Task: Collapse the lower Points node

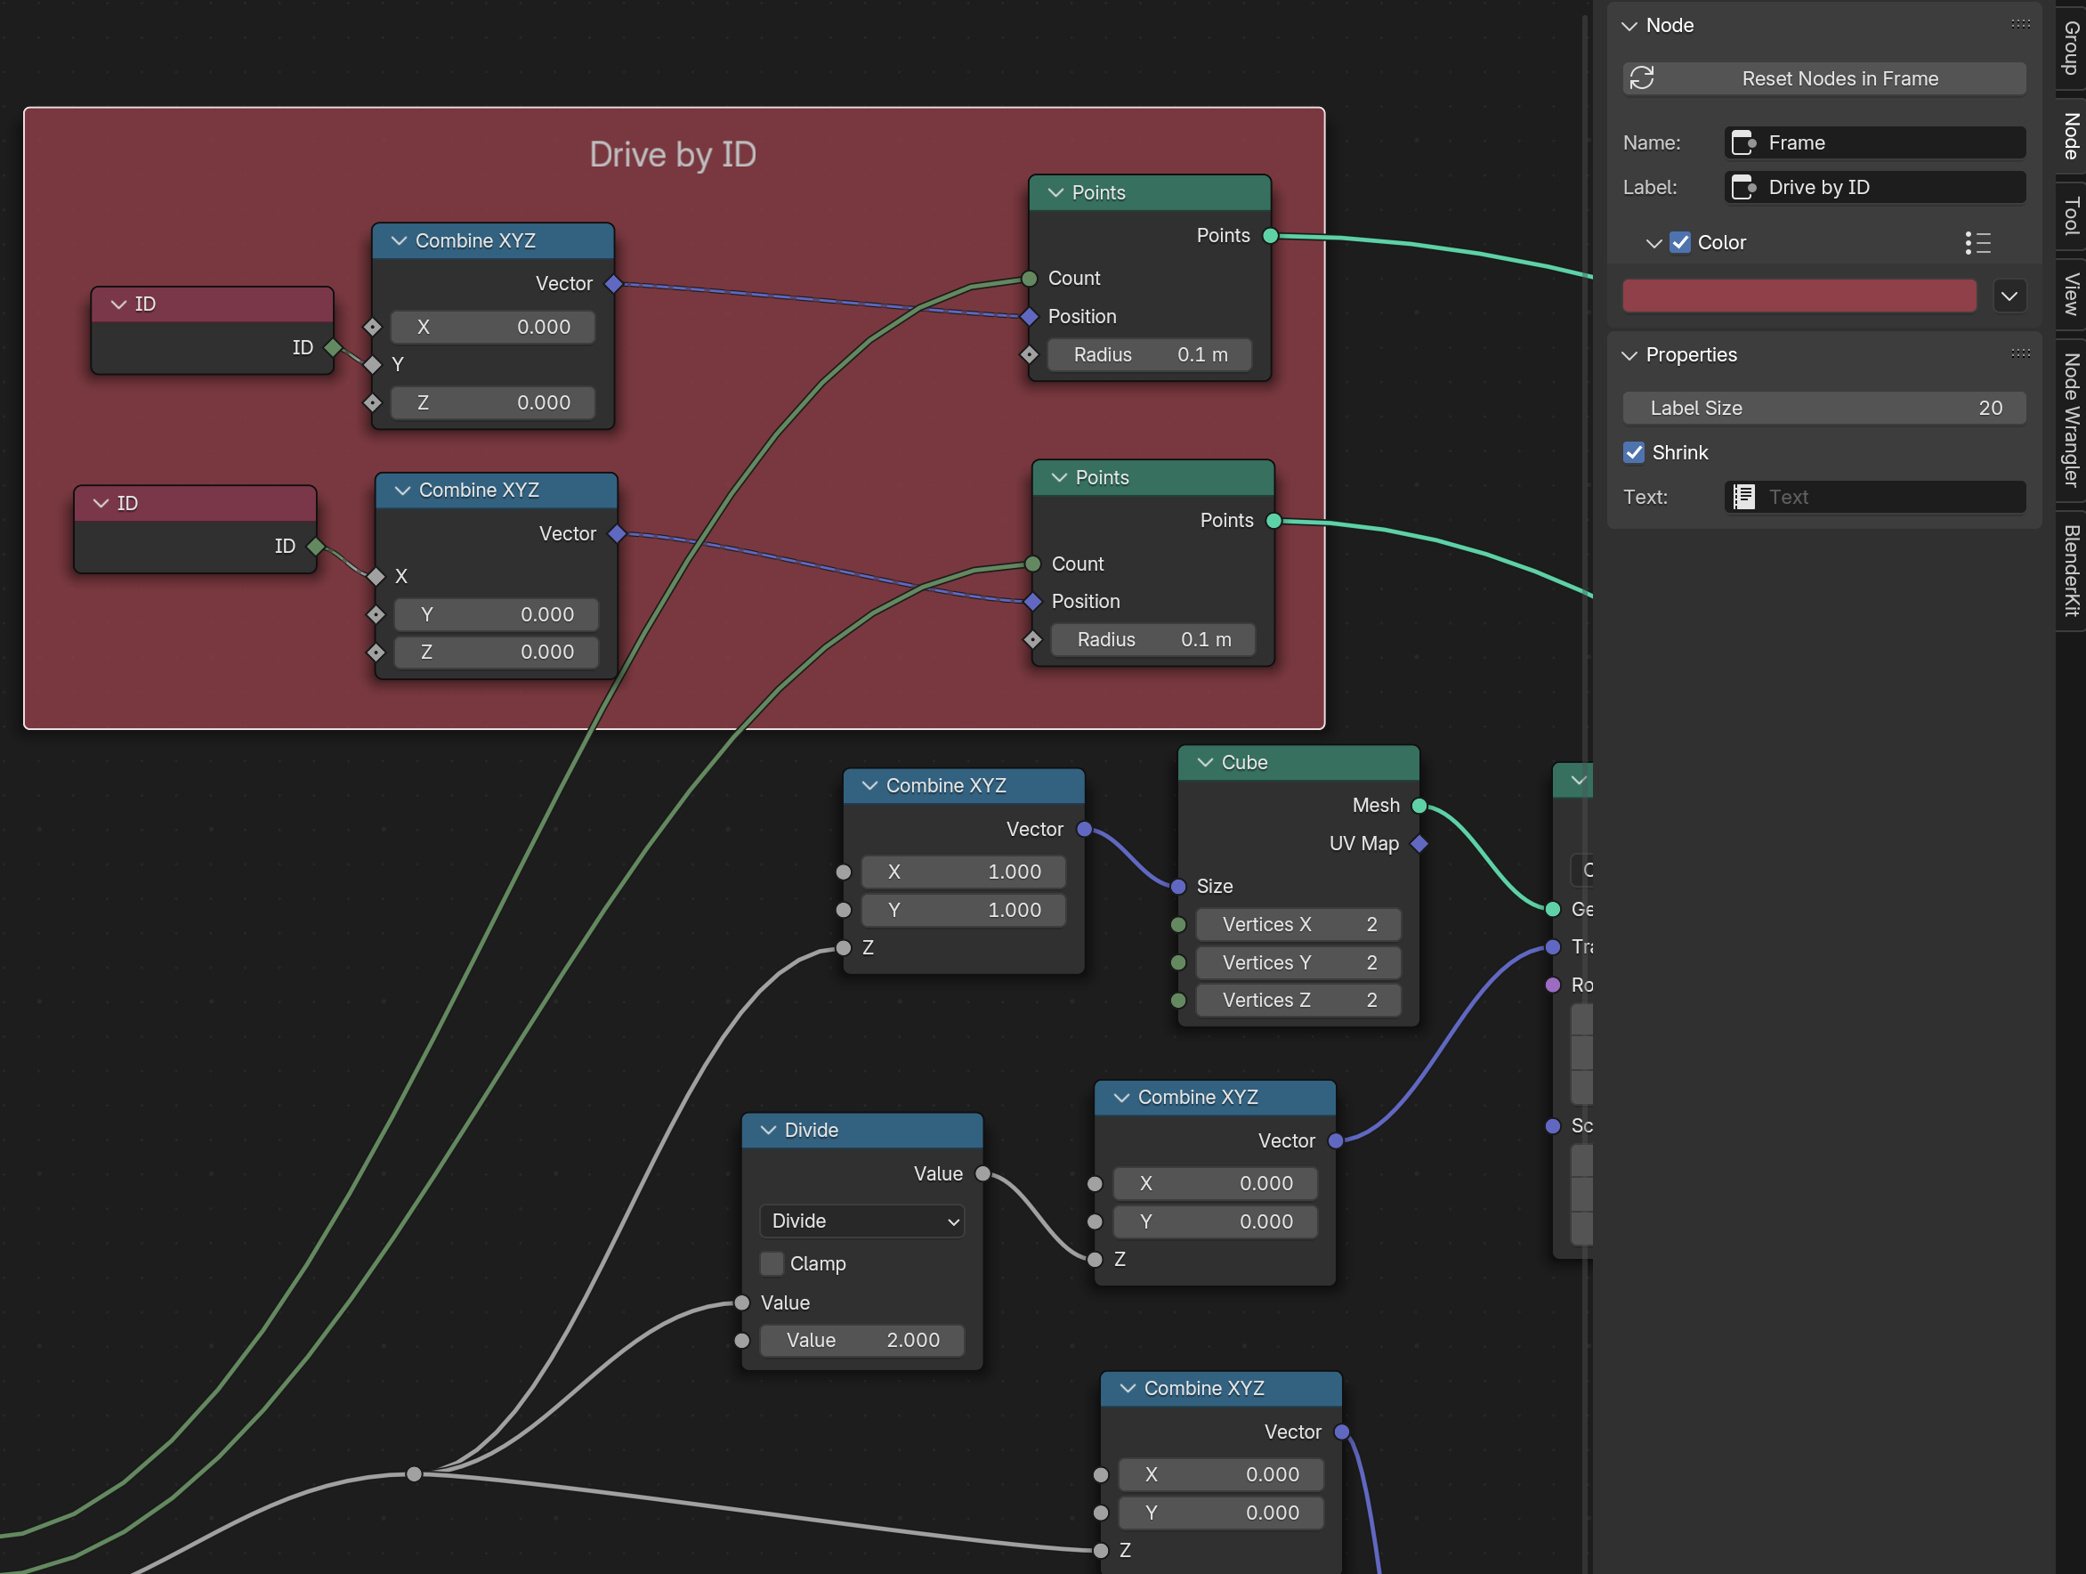Action: click(x=1059, y=477)
